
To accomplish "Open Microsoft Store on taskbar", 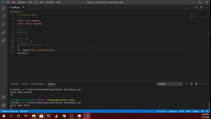I will 41,116.
